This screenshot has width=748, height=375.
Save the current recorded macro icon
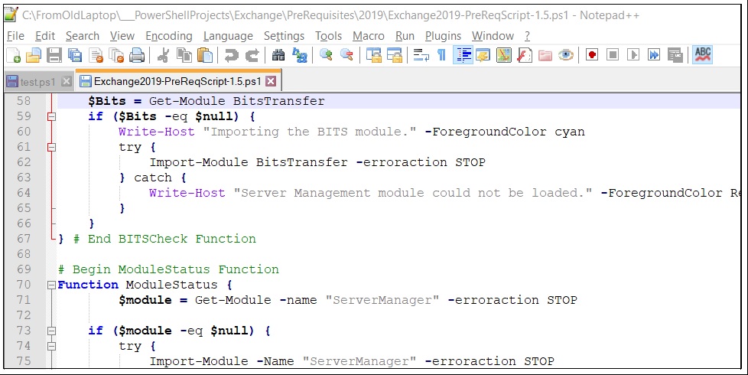675,55
